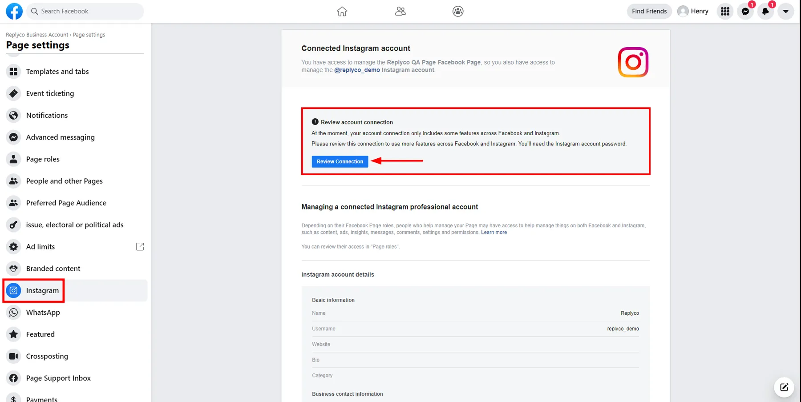The width and height of the screenshot is (801, 402).
Task: Open Ad limits settings
Action: pyautogui.click(x=76, y=247)
